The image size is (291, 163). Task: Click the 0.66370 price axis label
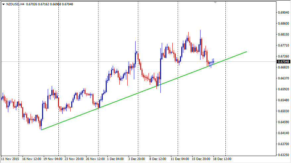(x=284, y=78)
